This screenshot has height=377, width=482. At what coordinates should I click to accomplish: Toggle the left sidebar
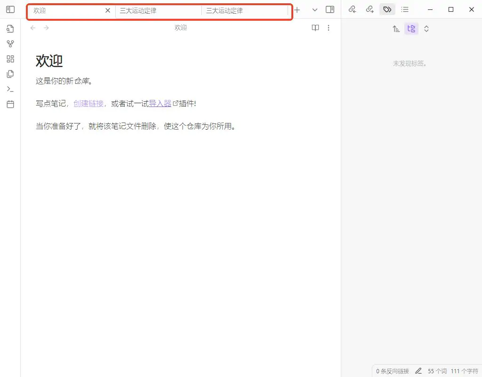coord(10,9)
